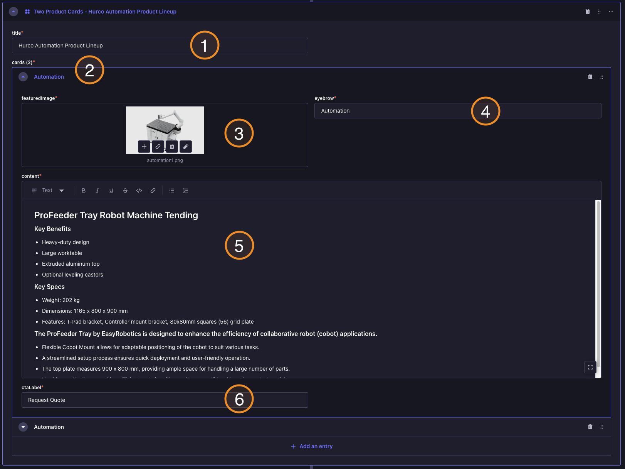Edit the eyebrow input field

point(458,111)
